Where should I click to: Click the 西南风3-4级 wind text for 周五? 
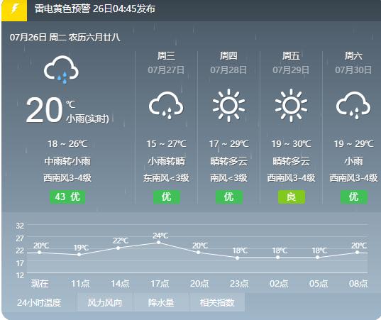[291, 178]
